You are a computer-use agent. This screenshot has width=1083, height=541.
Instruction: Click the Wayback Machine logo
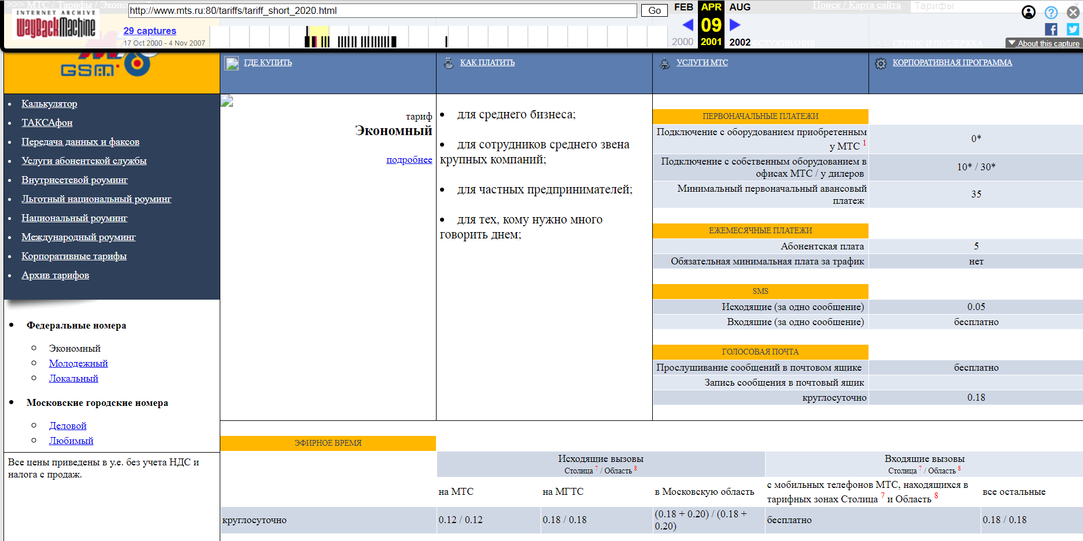tap(56, 24)
